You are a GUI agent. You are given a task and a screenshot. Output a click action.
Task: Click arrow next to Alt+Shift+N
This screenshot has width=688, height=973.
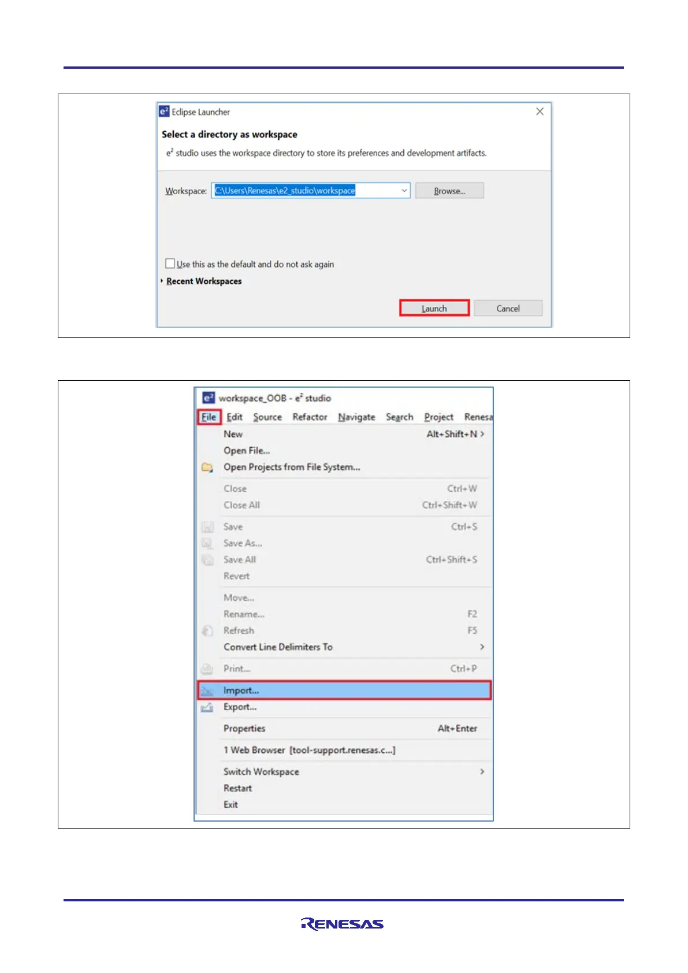click(x=482, y=434)
